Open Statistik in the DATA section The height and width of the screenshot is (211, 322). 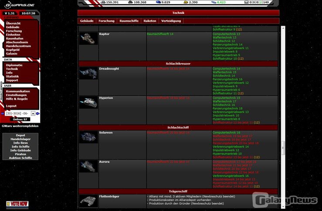tap(12, 77)
